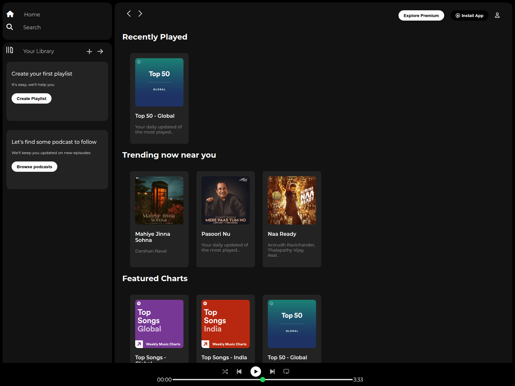Image resolution: width=515 pixels, height=386 pixels.
Task: Click Install App button
Action: (x=470, y=15)
